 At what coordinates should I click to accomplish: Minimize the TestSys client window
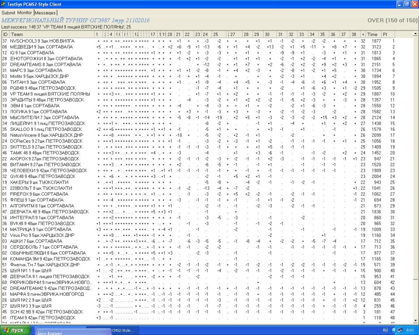[399, 4]
